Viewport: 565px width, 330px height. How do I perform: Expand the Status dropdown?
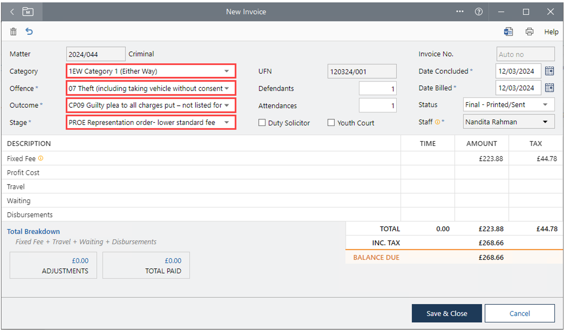[x=545, y=105]
